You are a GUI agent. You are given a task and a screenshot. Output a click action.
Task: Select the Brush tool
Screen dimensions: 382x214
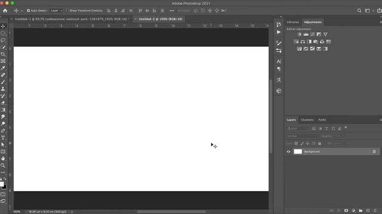click(3, 82)
